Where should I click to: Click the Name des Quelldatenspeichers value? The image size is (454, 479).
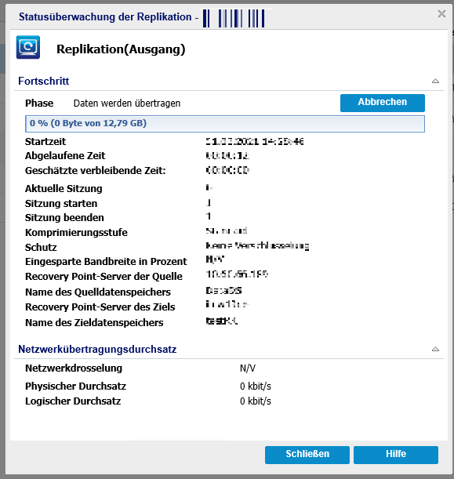pyautogui.click(x=223, y=291)
